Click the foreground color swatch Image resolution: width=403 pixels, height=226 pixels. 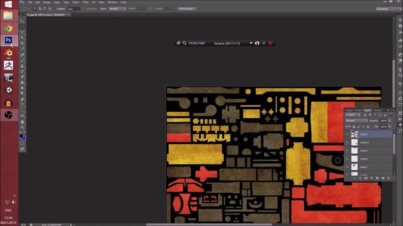tap(21, 136)
